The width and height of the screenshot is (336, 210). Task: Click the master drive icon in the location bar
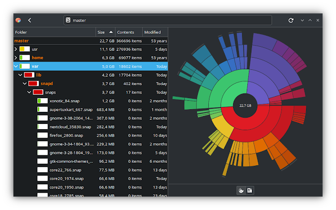68,20
